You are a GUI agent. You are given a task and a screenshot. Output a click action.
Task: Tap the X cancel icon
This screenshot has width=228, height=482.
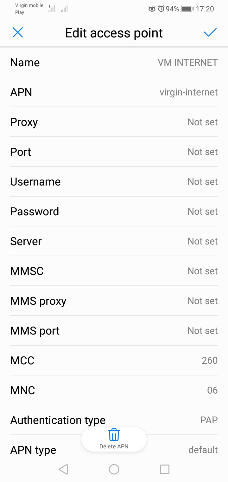18,33
